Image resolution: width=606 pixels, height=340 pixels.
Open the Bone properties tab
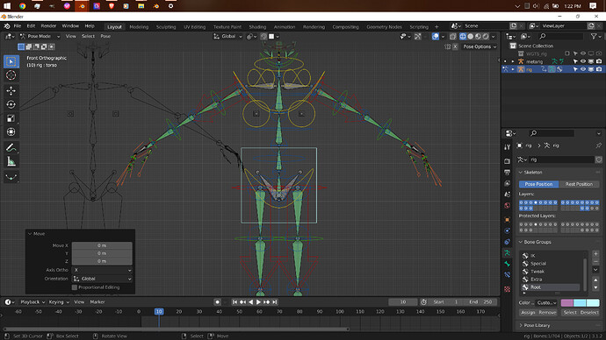[x=508, y=264]
